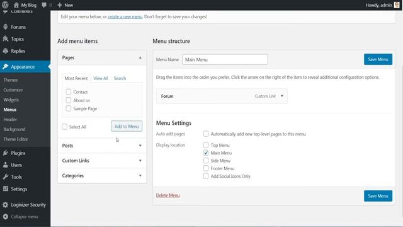Toggle the Select All checkbox
Image resolution: width=403 pixels, height=227 pixels.
tap(64, 127)
